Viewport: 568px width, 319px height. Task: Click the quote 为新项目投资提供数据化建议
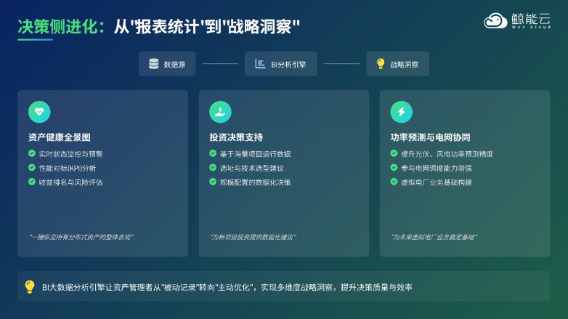[x=253, y=237]
